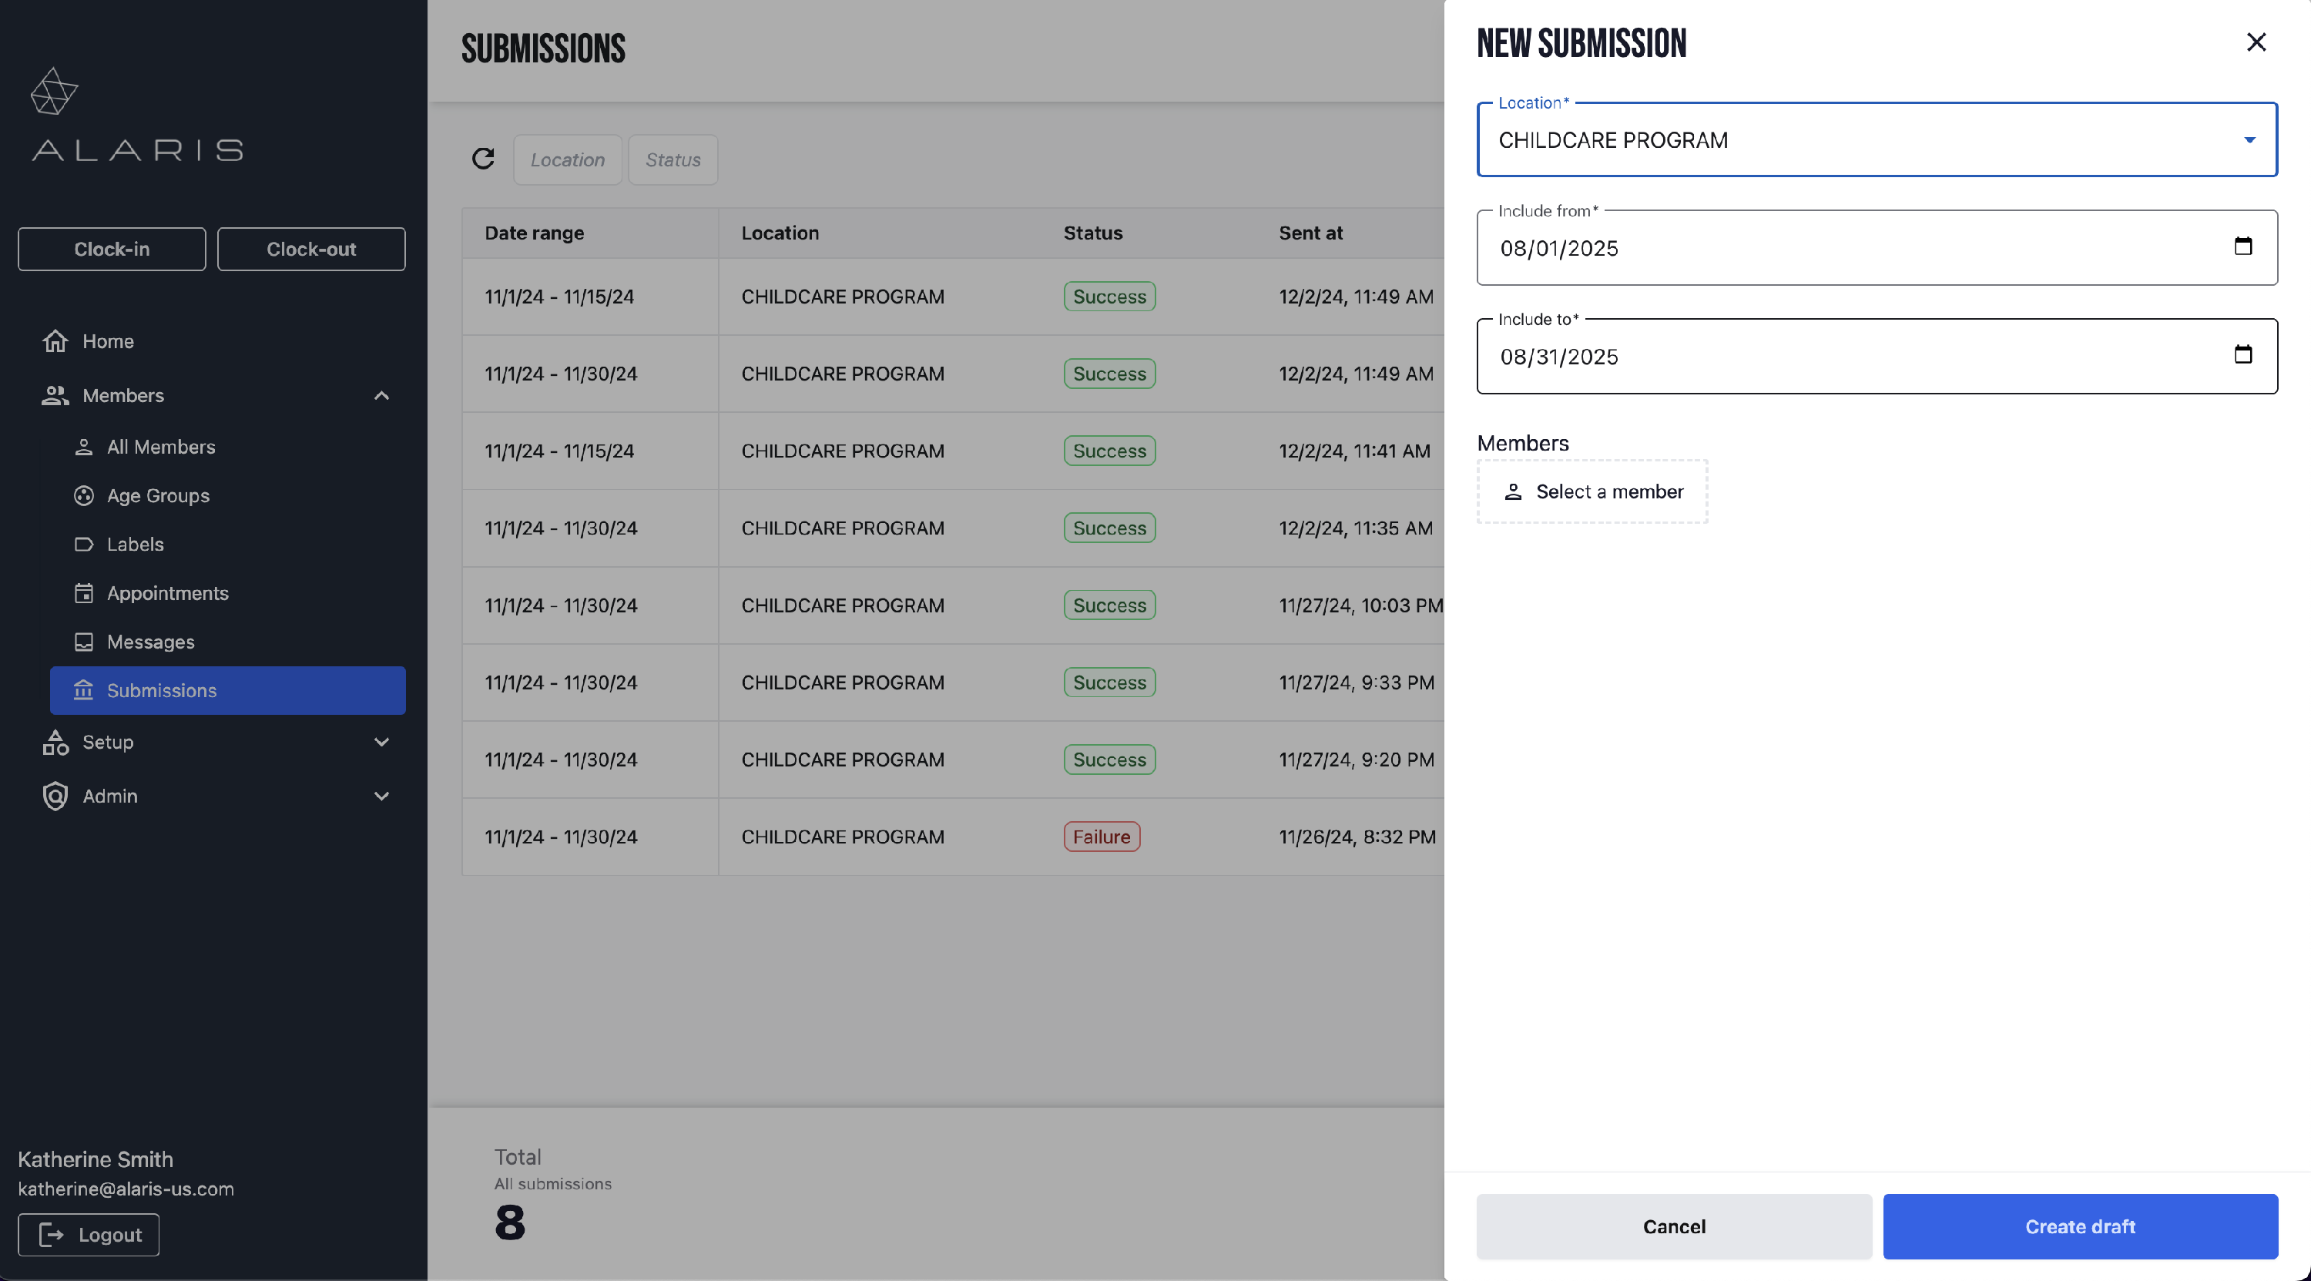Go to Labels in sidebar
This screenshot has width=2311, height=1281.
[135, 544]
